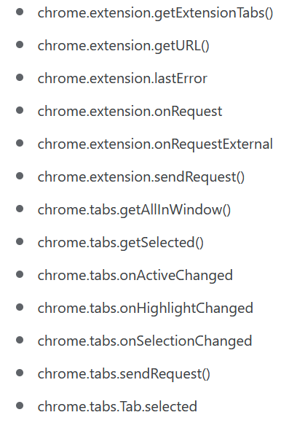The image size is (297, 423).
Task: Select chrome.tabs.onSelectionChanged text
Action: [145, 341]
